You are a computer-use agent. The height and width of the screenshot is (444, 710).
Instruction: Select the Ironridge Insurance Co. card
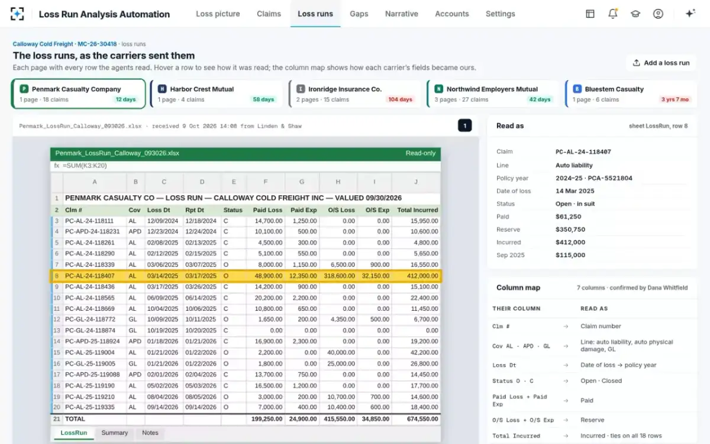[x=354, y=94]
